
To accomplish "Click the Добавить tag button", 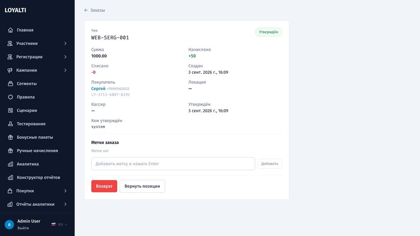I will coord(270,164).
